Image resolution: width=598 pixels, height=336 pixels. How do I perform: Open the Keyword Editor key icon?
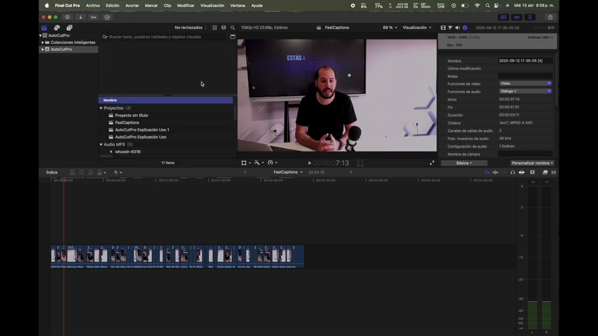pos(94,17)
